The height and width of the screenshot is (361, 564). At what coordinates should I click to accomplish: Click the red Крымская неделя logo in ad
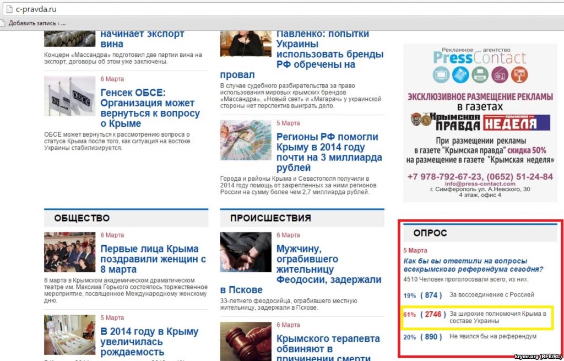pyautogui.click(x=517, y=122)
